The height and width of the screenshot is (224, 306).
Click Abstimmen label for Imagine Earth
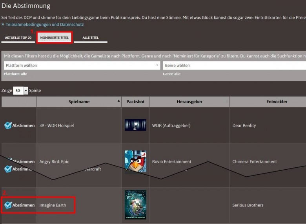coord(24,205)
